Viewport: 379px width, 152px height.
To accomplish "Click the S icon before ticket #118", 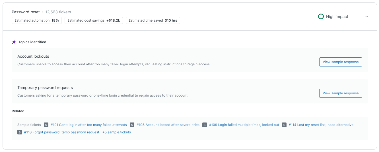I will [20, 132].
